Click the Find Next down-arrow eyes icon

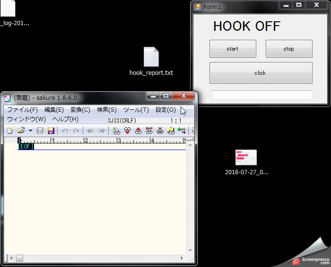(x=127, y=131)
